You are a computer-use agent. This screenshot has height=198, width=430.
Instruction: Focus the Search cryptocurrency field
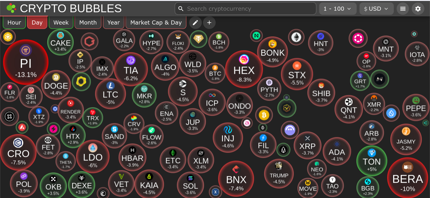[246, 9]
